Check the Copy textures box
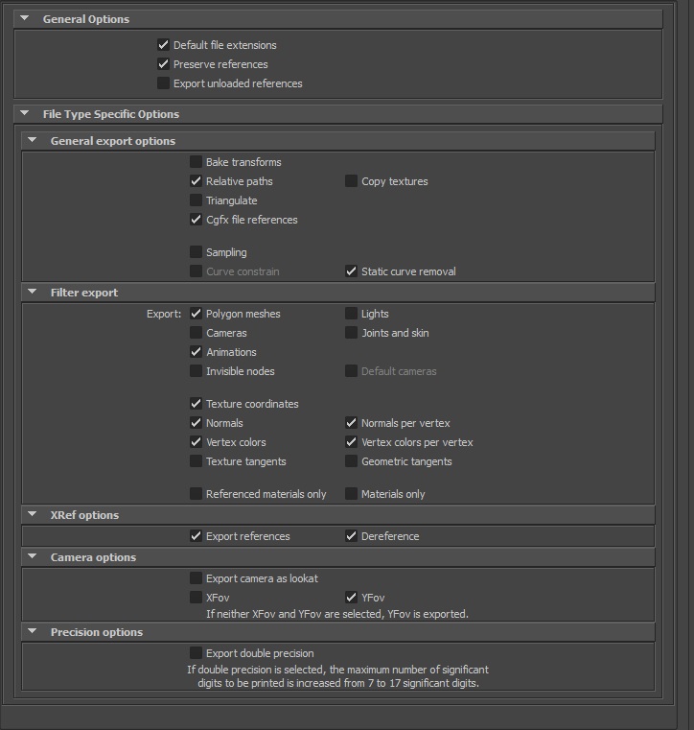This screenshot has height=730, width=694. click(x=352, y=181)
